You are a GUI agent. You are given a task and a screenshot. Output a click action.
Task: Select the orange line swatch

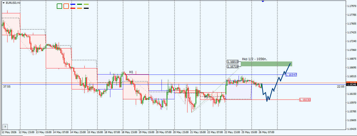[80, 8]
